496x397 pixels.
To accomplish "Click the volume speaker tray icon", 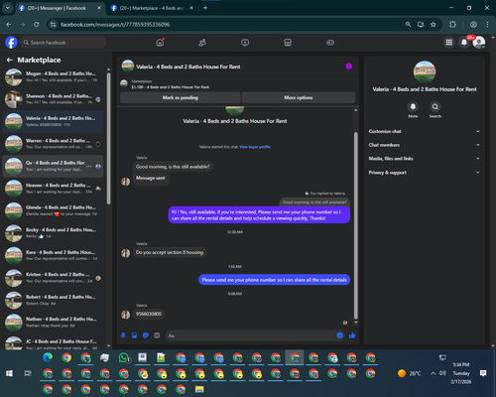I will pyautogui.click(x=442, y=373).
